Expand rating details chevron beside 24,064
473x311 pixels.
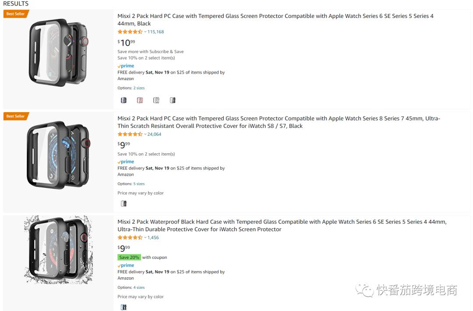click(x=145, y=134)
